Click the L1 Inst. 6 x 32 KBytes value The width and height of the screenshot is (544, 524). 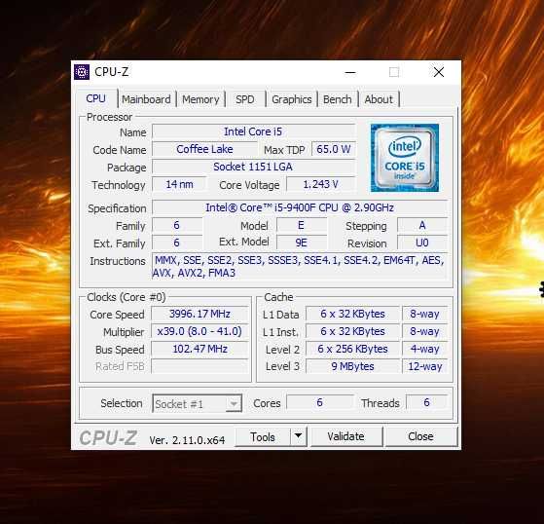tap(352, 331)
